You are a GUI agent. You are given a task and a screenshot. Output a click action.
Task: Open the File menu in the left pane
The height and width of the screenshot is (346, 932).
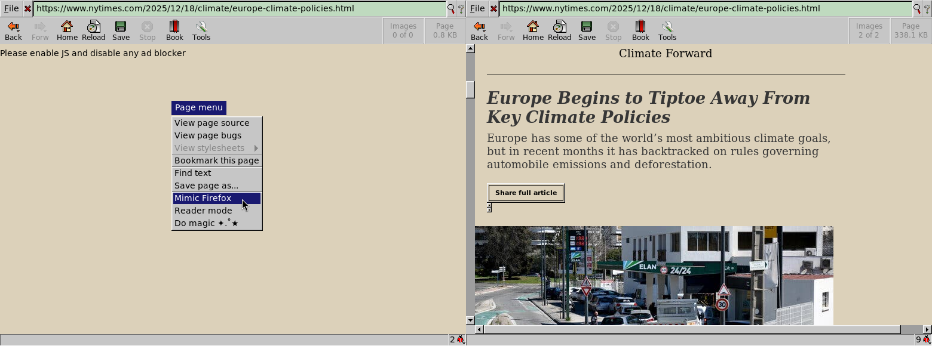coord(11,9)
